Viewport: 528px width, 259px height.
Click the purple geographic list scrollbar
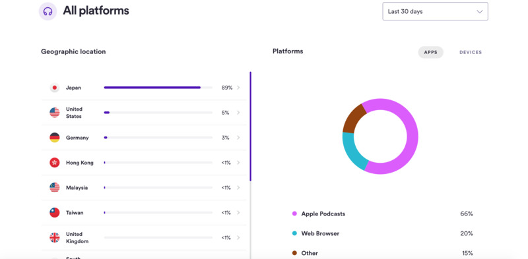251,127
